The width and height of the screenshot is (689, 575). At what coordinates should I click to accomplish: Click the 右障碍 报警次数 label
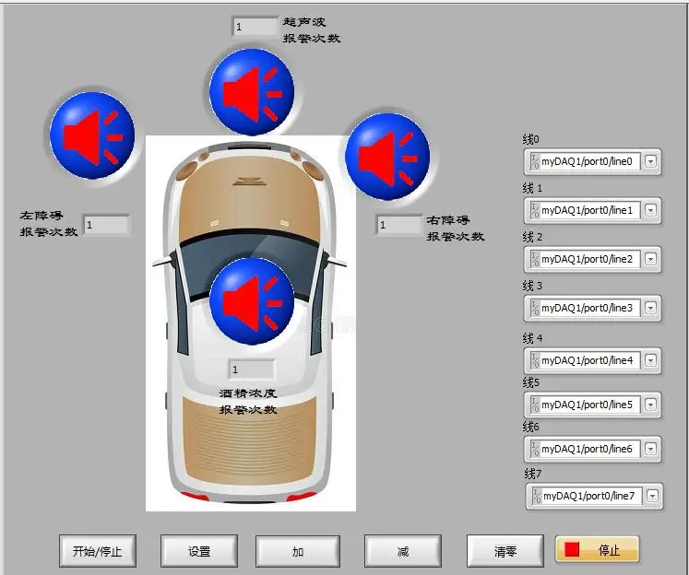[456, 229]
